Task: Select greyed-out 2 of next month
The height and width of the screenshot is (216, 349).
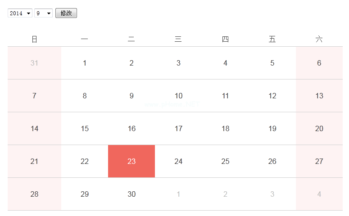Action: (x=225, y=194)
